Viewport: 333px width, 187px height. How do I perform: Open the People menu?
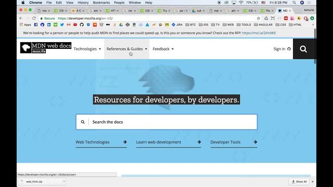[x=119, y=3]
